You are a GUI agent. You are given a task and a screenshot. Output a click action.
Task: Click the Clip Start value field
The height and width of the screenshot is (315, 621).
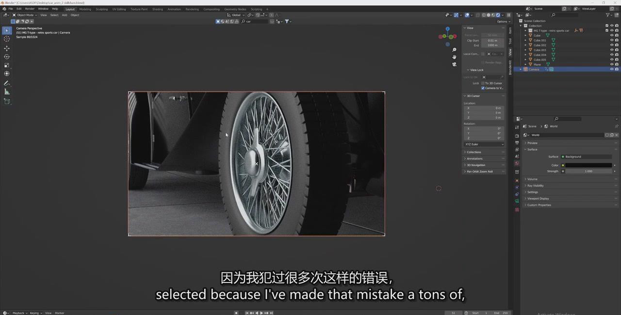pos(492,40)
